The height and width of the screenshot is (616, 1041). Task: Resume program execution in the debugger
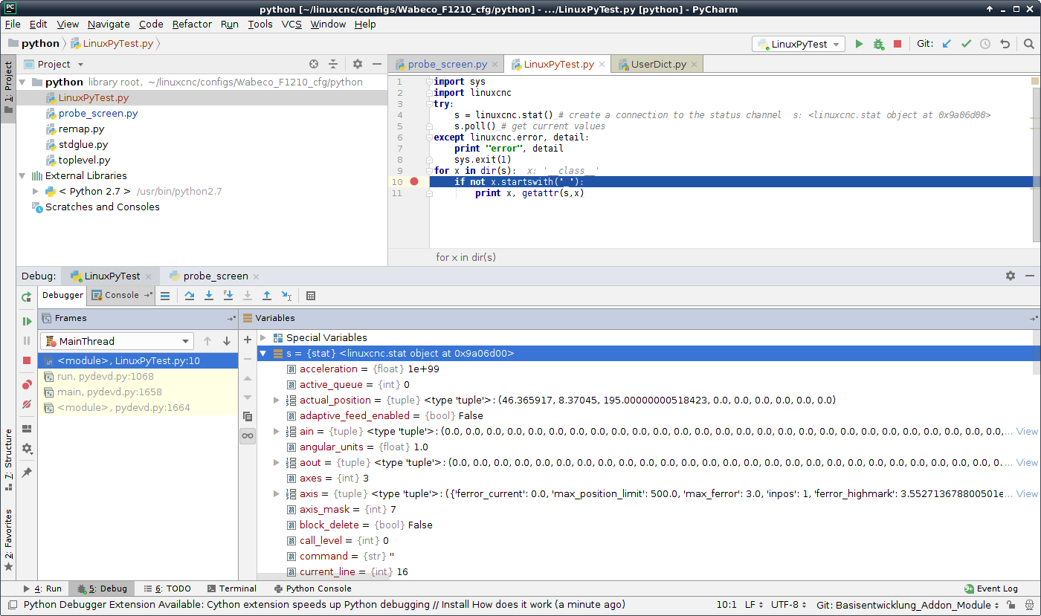(27, 321)
